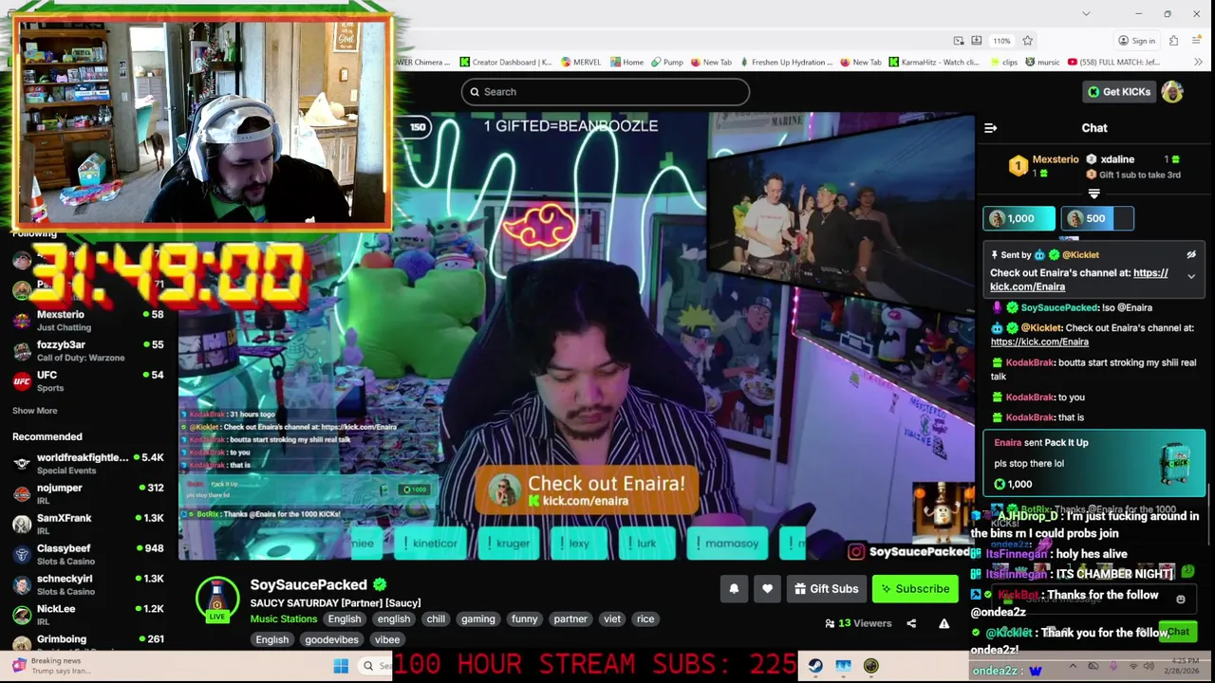Open SoySaucePacked channel avatar
Image resolution: width=1215 pixels, height=683 pixels.
point(216,599)
